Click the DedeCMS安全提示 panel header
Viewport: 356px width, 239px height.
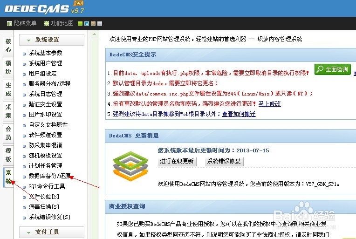point(231,55)
